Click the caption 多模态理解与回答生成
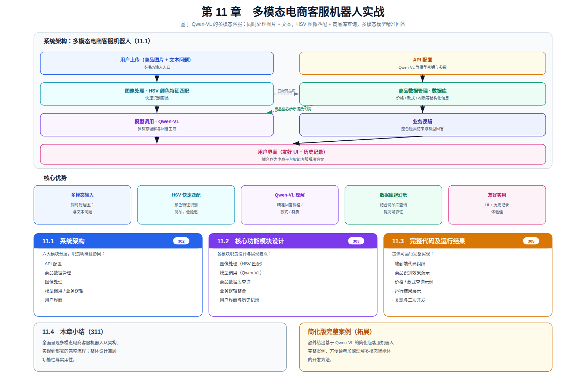The image size is (586, 385). pyautogui.click(x=157, y=129)
